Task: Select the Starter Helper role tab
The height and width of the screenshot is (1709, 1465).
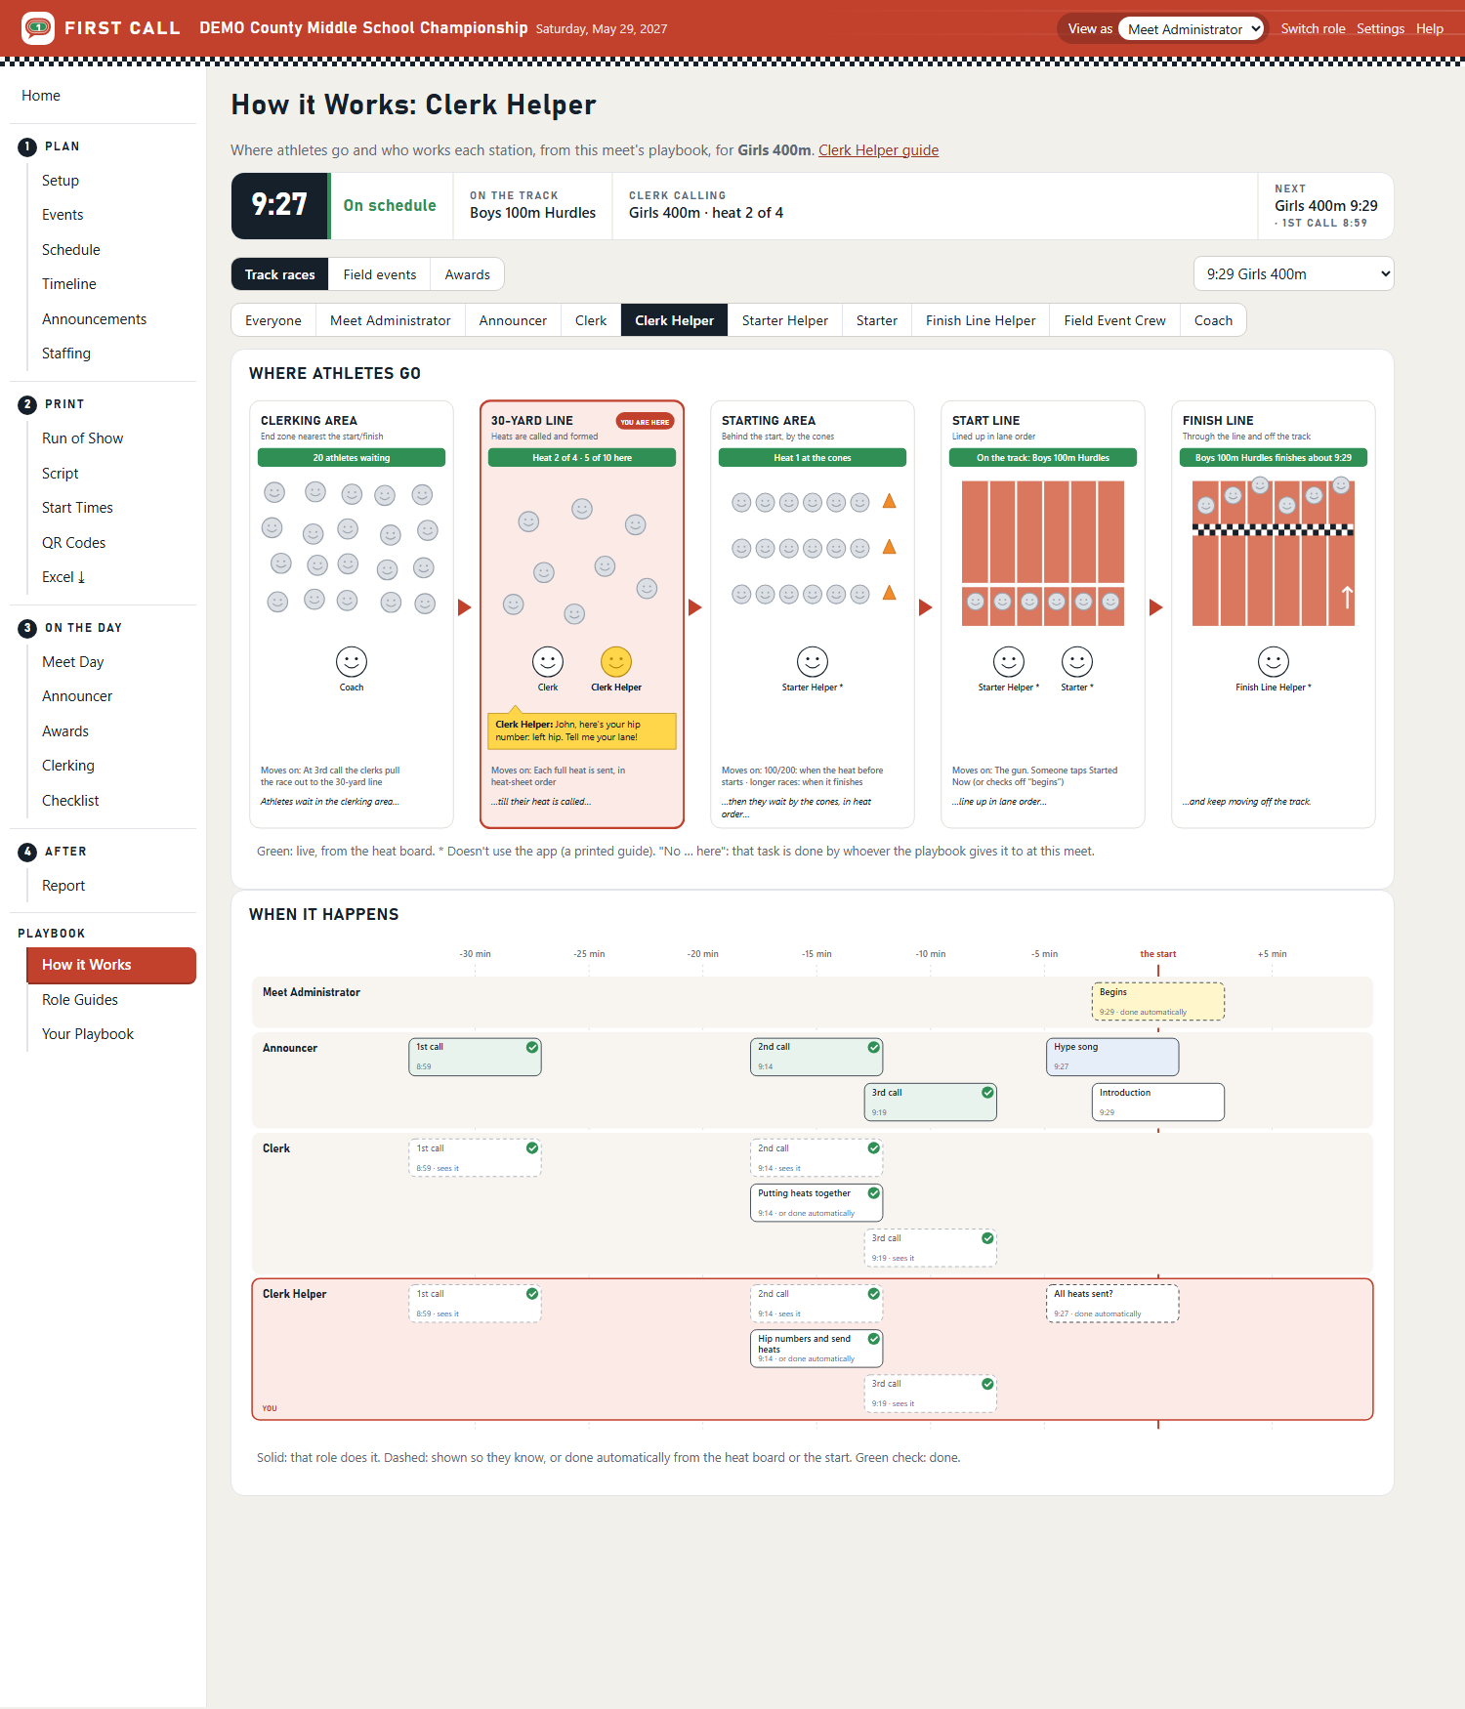Action: (784, 320)
